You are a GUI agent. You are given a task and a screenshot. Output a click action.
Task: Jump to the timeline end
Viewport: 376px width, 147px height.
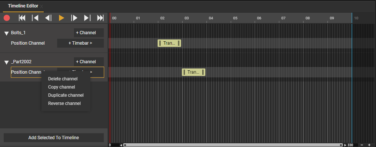[100, 18]
